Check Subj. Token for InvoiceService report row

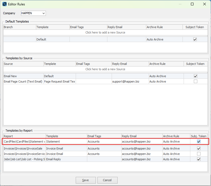click(199, 154)
